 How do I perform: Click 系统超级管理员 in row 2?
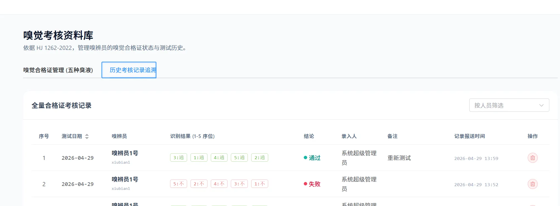[359, 184]
